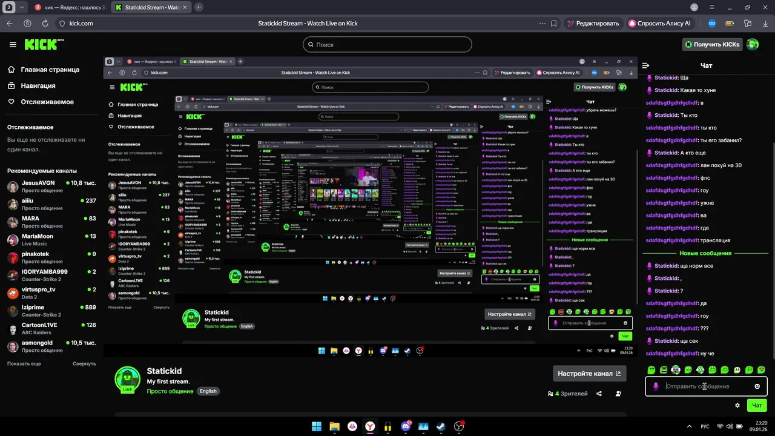Reload the page with the refresh icon

pyautogui.click(x=45, y=24)
